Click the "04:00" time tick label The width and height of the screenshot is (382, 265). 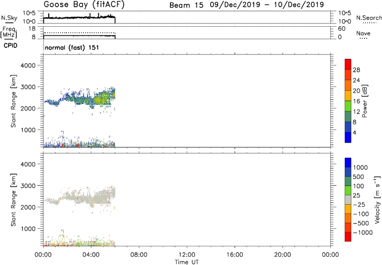[91, 255]
